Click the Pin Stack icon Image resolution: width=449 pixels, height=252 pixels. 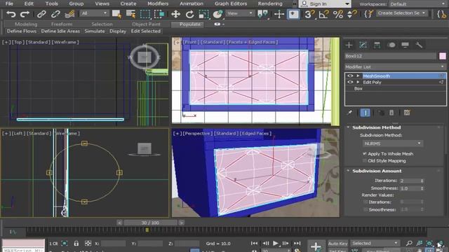(349, 113)
